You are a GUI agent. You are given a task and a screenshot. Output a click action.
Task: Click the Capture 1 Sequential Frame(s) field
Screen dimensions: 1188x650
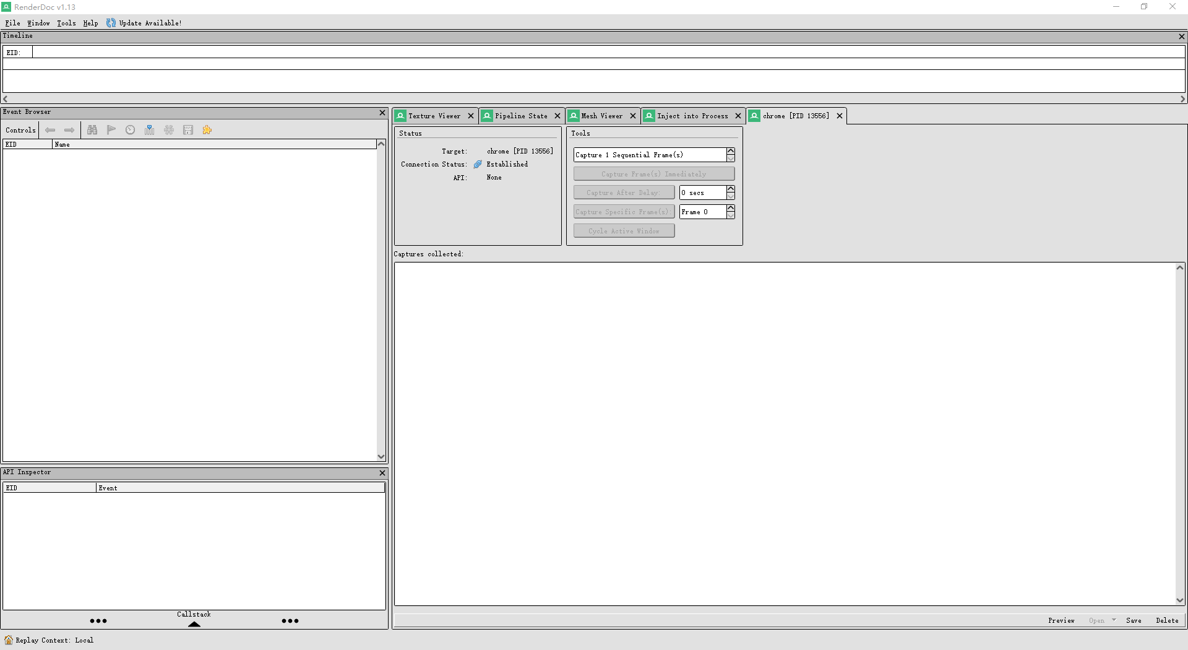point(650,155)
